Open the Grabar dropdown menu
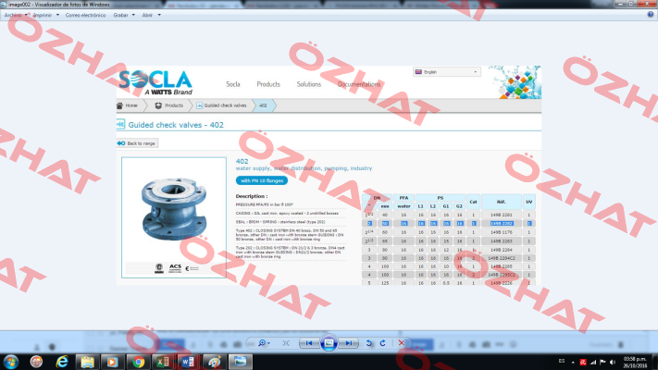The image size is (658, 370). click(x=124, y=15)
